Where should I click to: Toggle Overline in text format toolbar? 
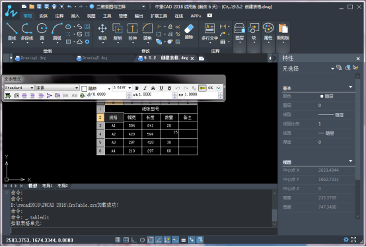click(170, 88)
